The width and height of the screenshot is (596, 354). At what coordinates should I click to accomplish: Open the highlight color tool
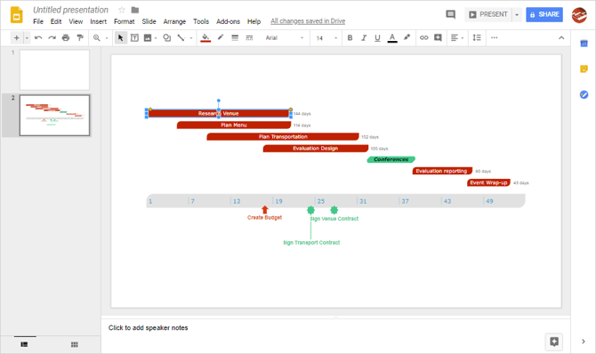coord(407,37)
